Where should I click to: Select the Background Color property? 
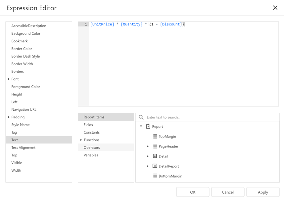pyautogui.click(x=26, y=33)
